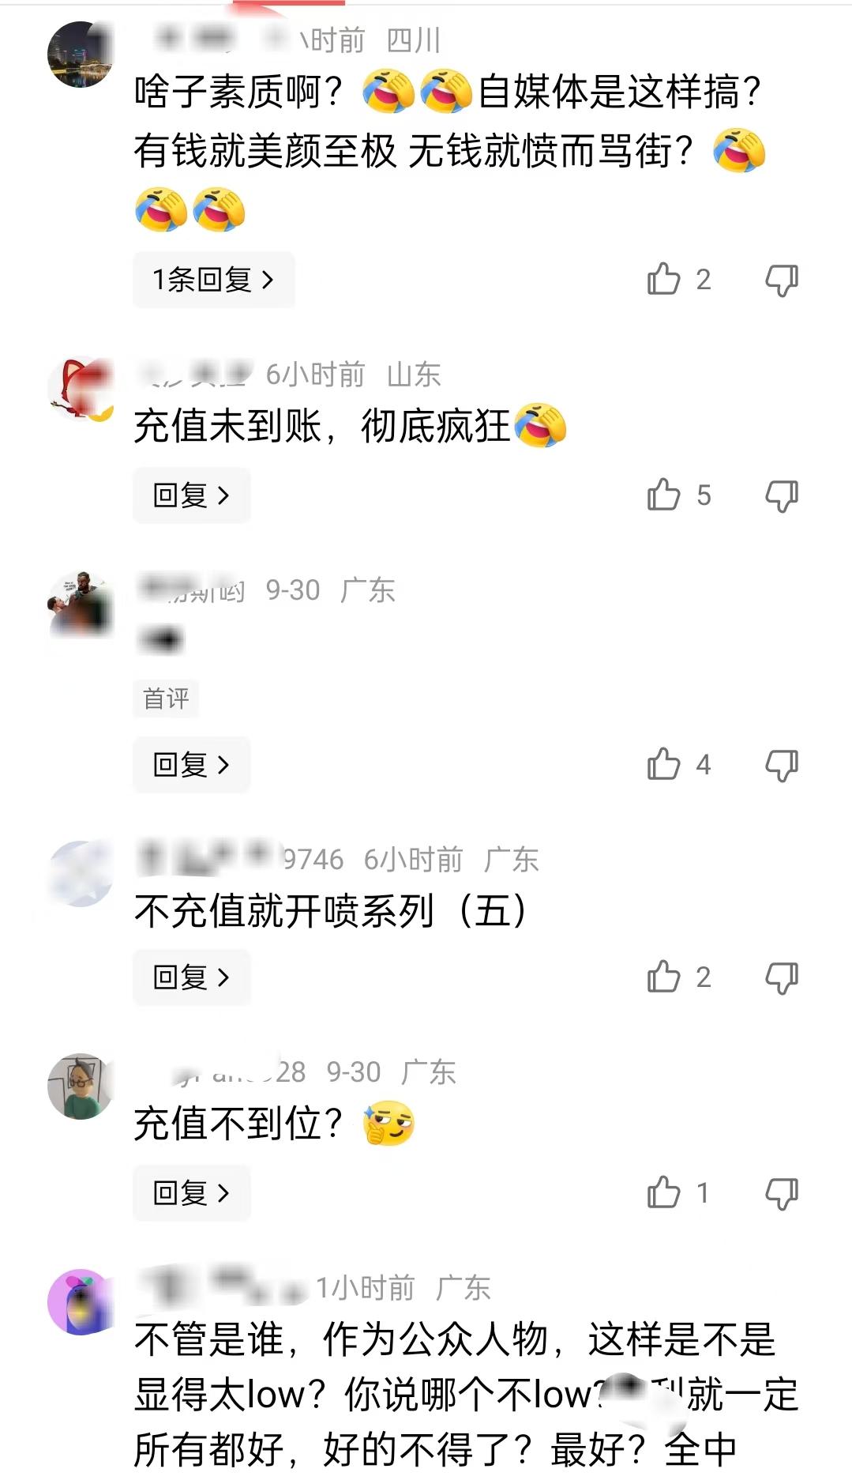Open the Sichuan commenter's avatar

[80, 54]
